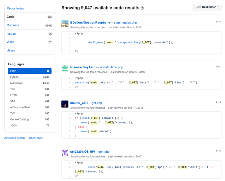Viewport: 225px width, 181px height.
Task: Remove the PHP language filter X
Action: pyautogui.click(x=48, y=71)
